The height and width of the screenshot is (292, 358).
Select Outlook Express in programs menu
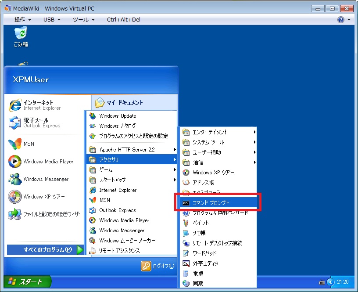click(x=132, y=210)
